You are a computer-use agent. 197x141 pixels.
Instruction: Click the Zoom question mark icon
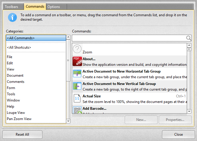pyautogui.click(x=77, y=49)
